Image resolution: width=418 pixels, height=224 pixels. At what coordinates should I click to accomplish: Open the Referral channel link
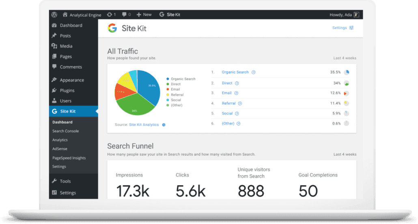tap(228, 104)
